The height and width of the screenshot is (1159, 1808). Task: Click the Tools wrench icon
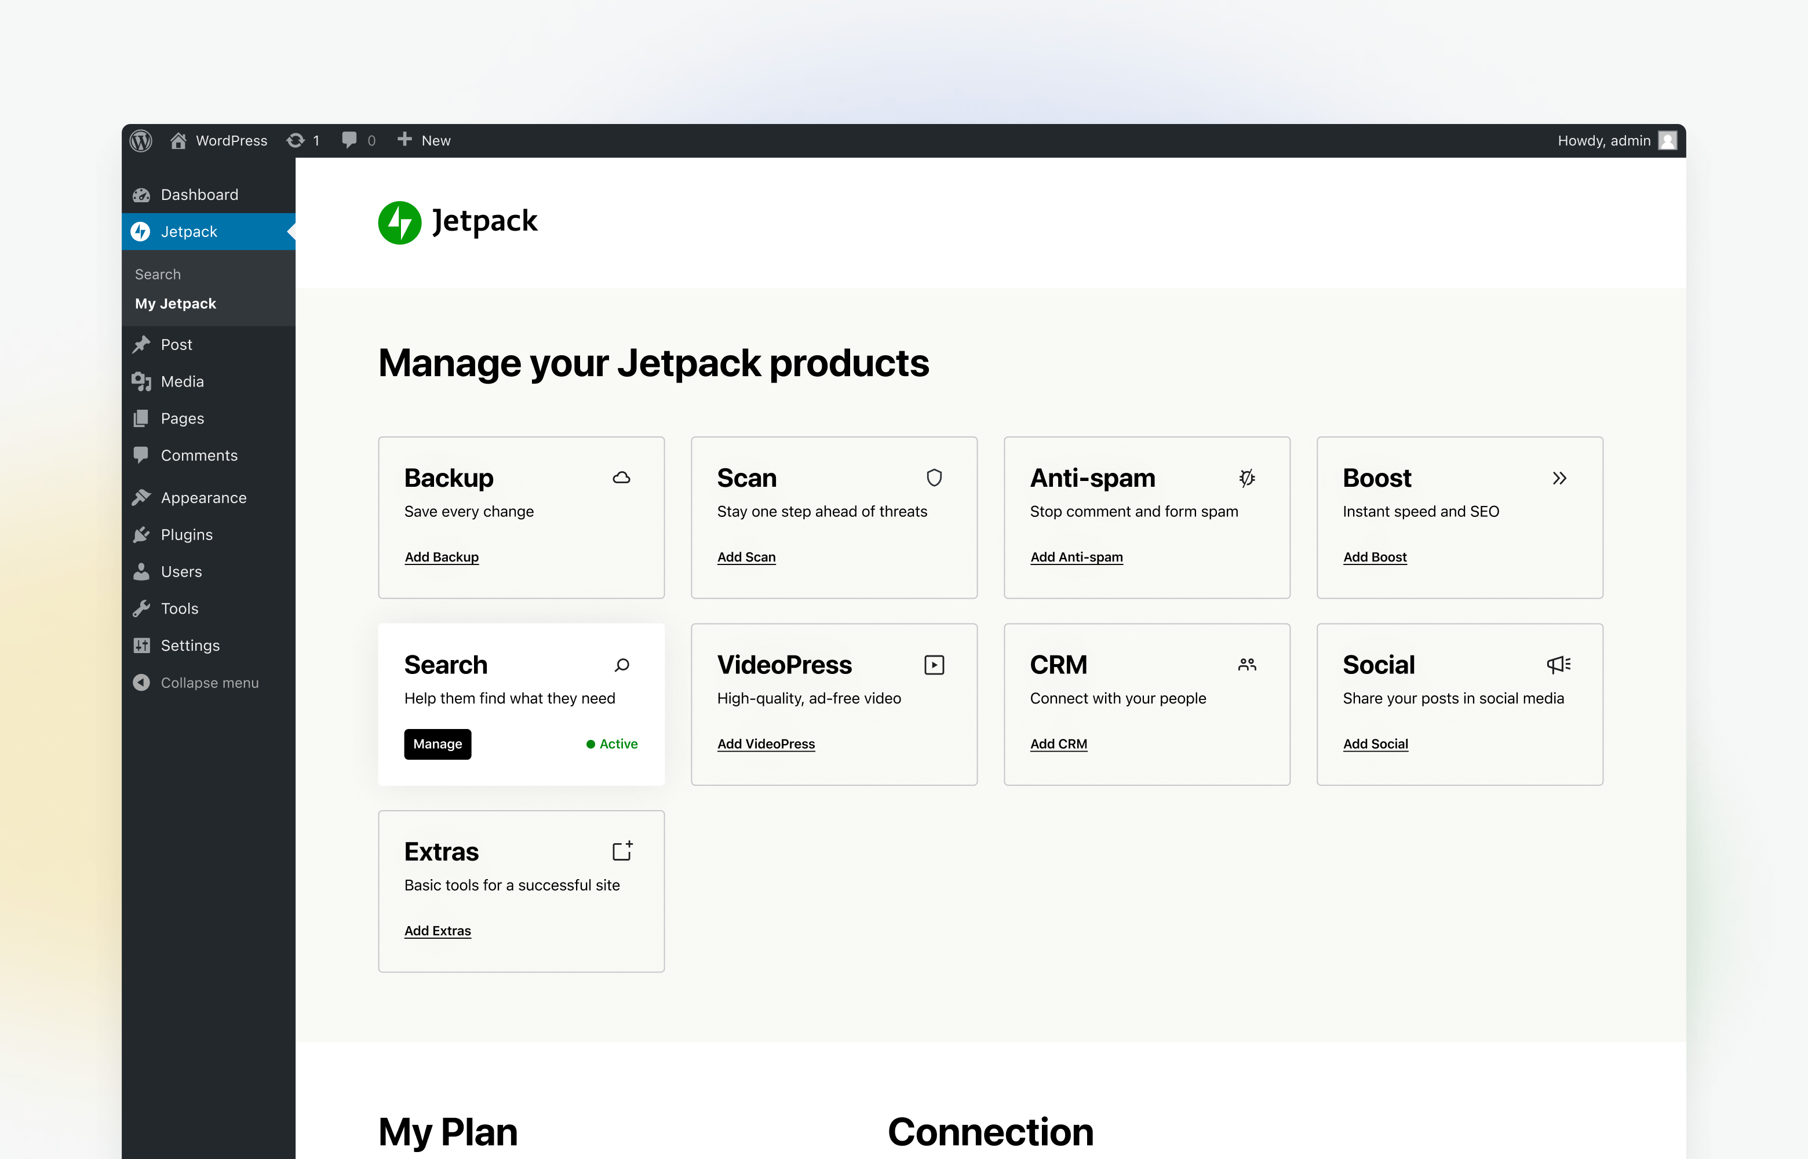pyautogui.click(x=142, y=608)
